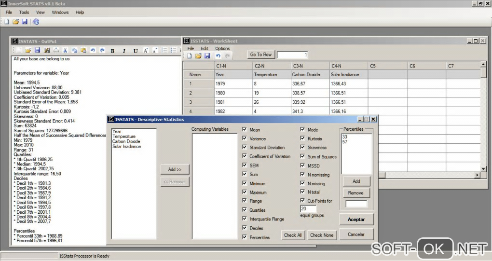Open Options menu in WorkSheet window
This screenshot has height=261, width=492.
click(x=222, y=48)
